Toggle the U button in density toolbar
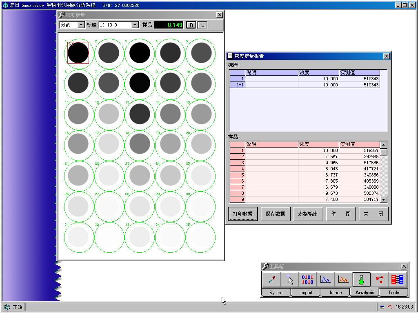 (x=202, y=25)
